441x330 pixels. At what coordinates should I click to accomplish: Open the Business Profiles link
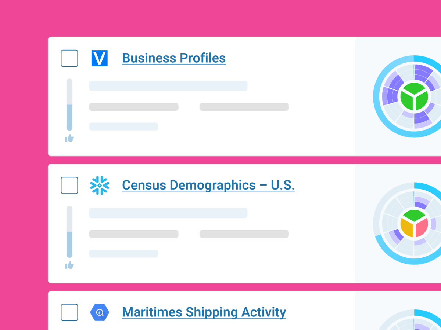[x=173, y=58]
